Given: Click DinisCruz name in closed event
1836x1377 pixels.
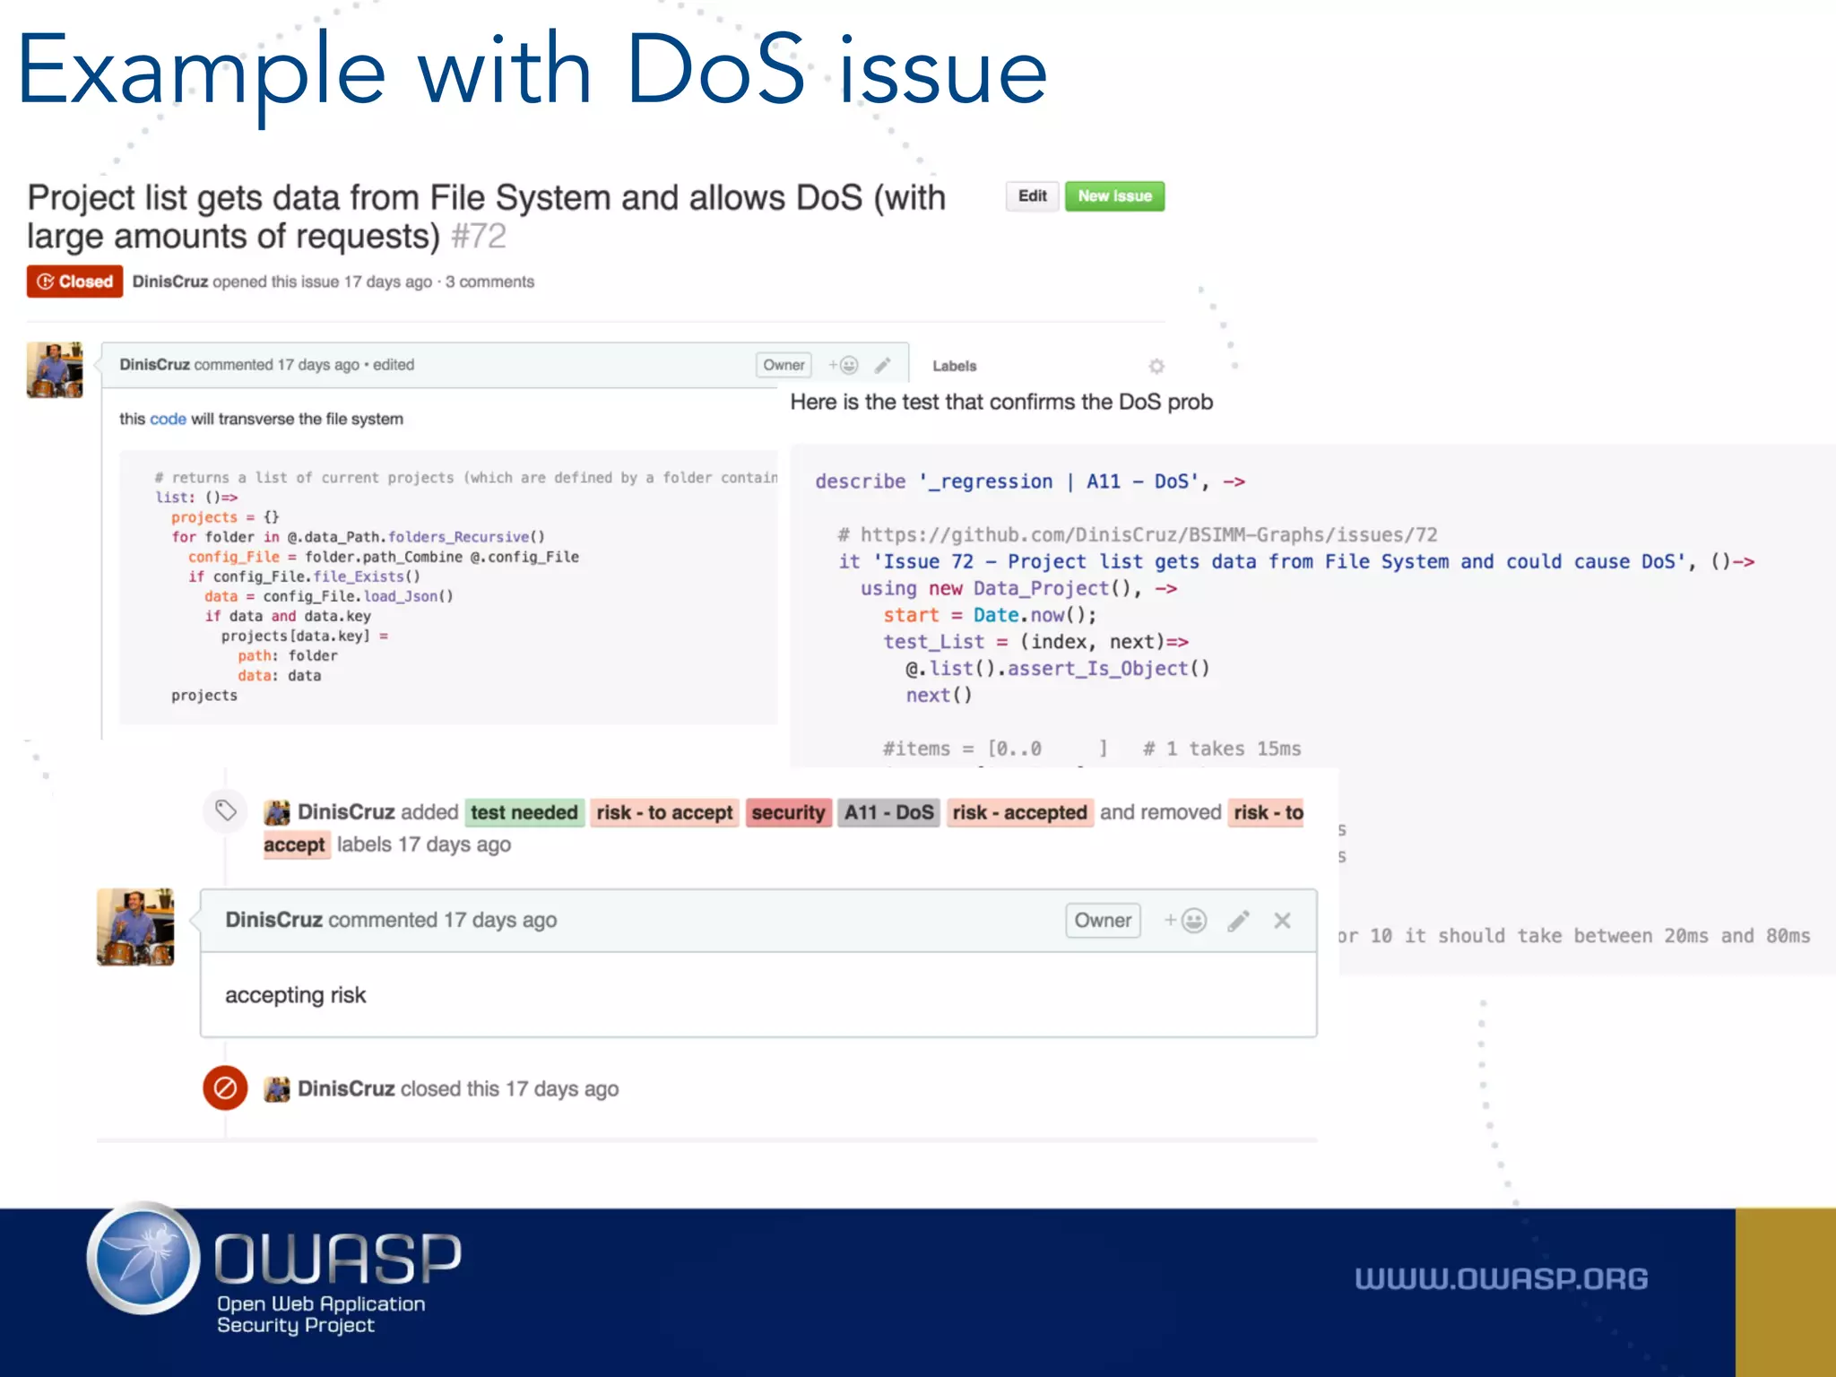Looking at the screenshot, I should (x=346, y=1088).
